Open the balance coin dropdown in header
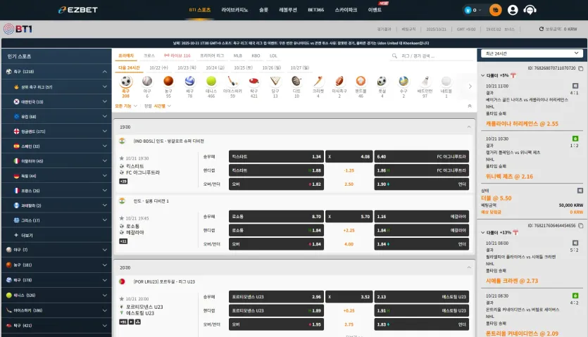The image size is (588, 337). coord(473,10)
